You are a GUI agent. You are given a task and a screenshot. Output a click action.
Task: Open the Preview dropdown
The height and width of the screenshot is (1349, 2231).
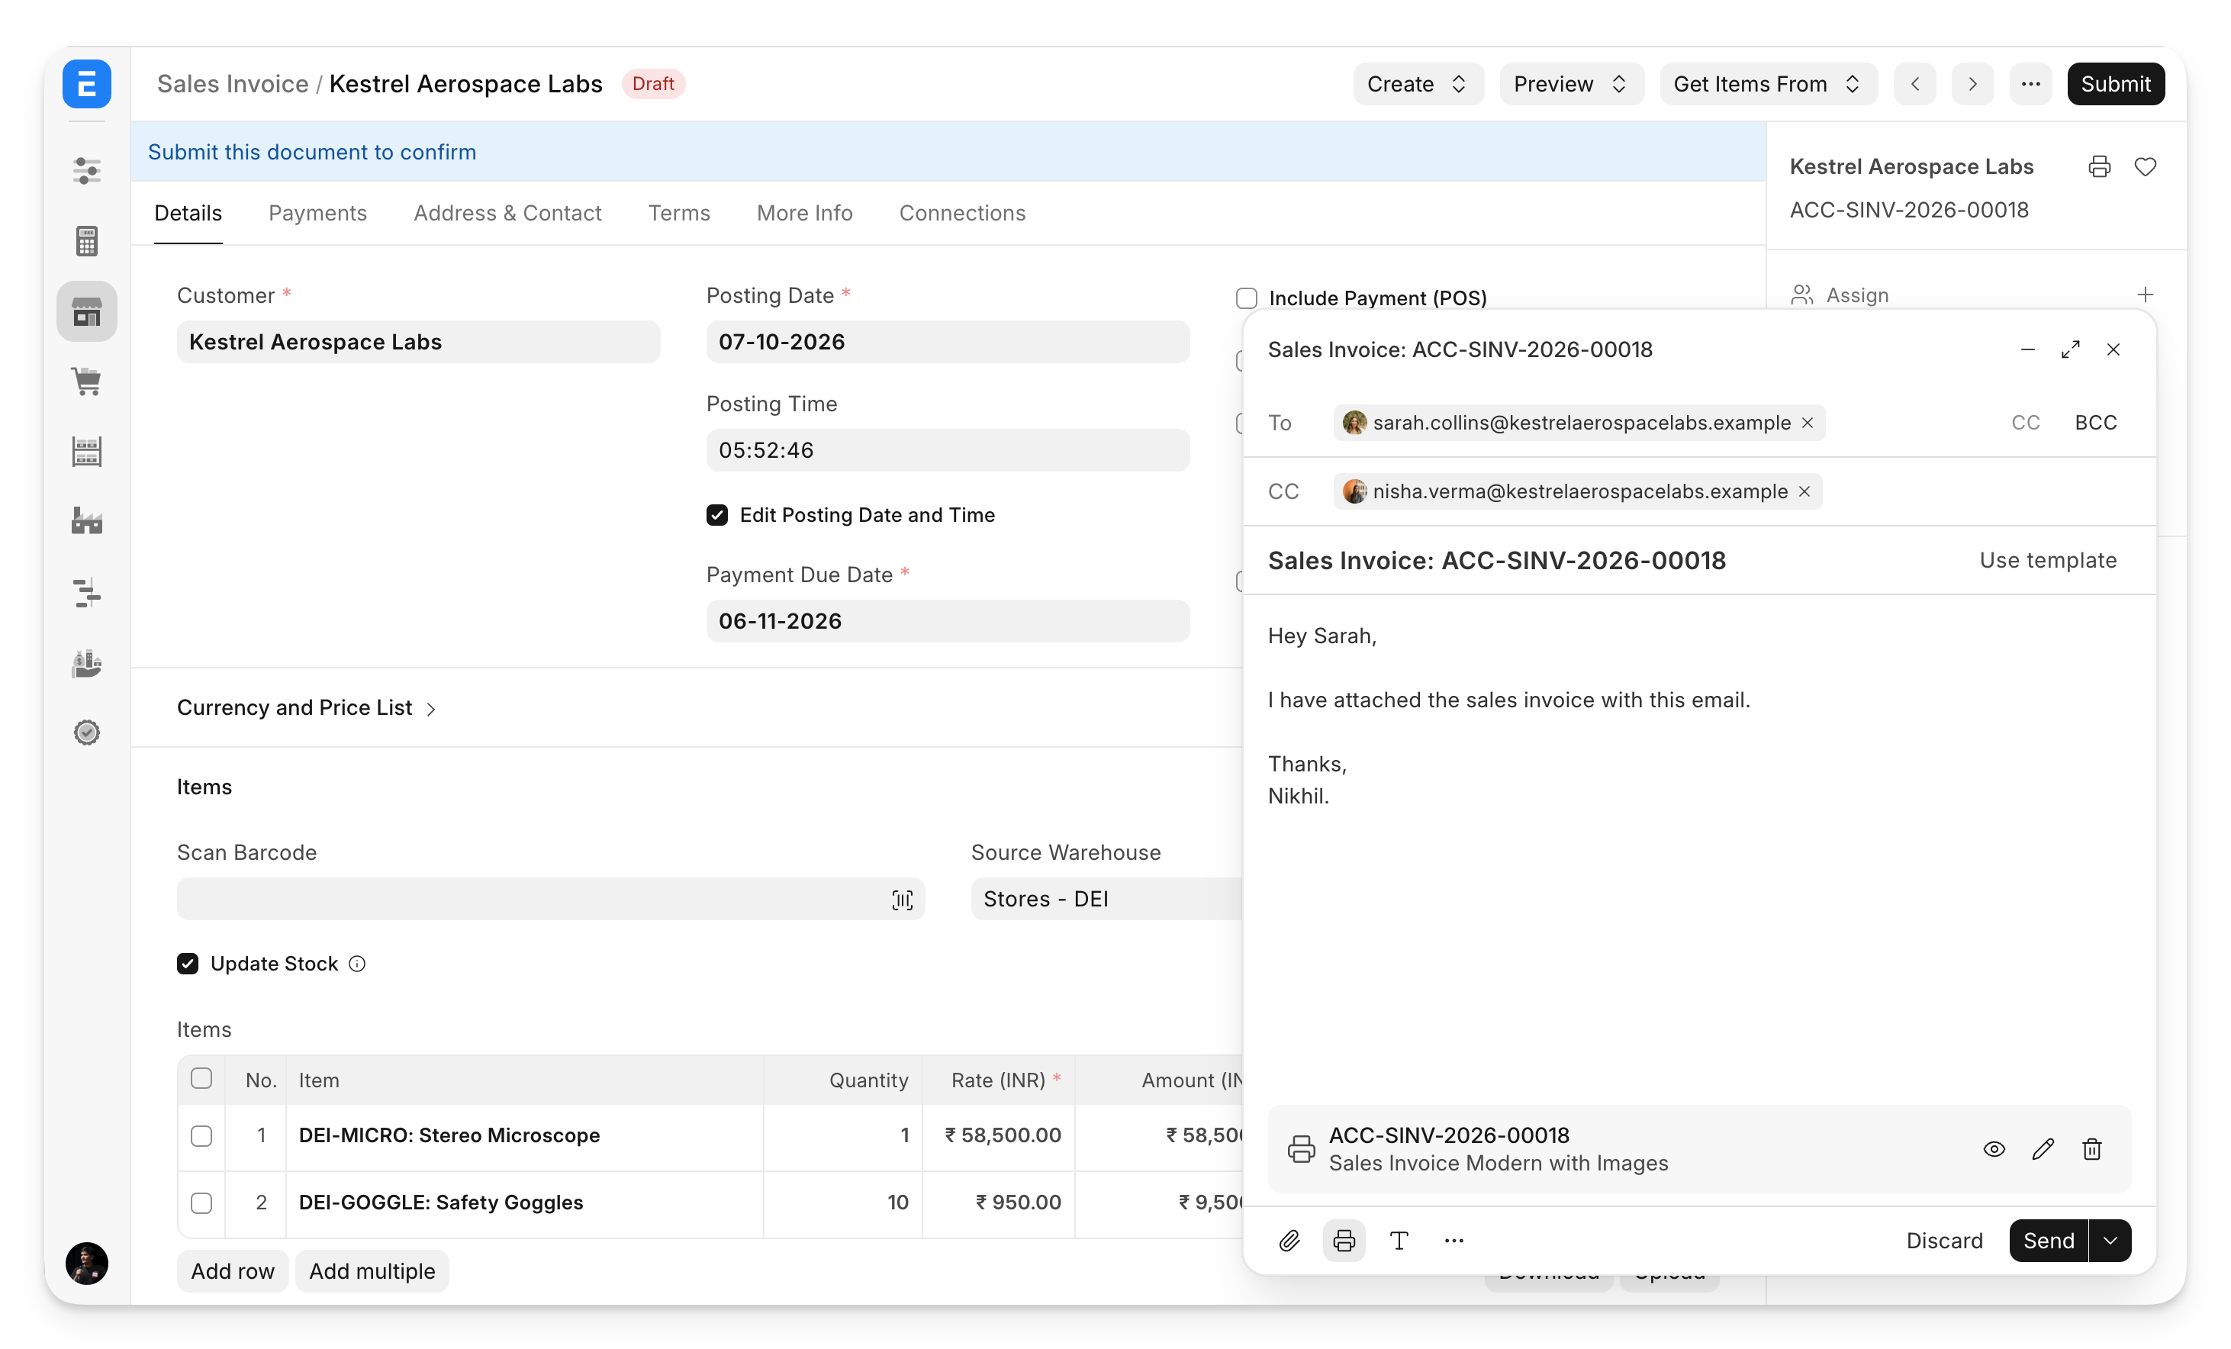1571,84
